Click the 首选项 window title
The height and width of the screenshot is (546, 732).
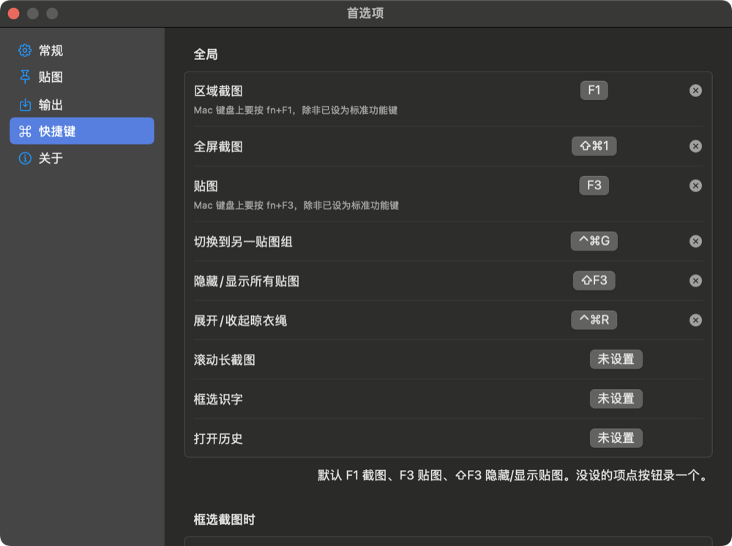(x=365, y=13)
